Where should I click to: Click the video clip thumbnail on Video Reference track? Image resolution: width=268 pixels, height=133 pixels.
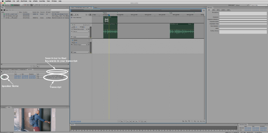click(x=107, y=20)
